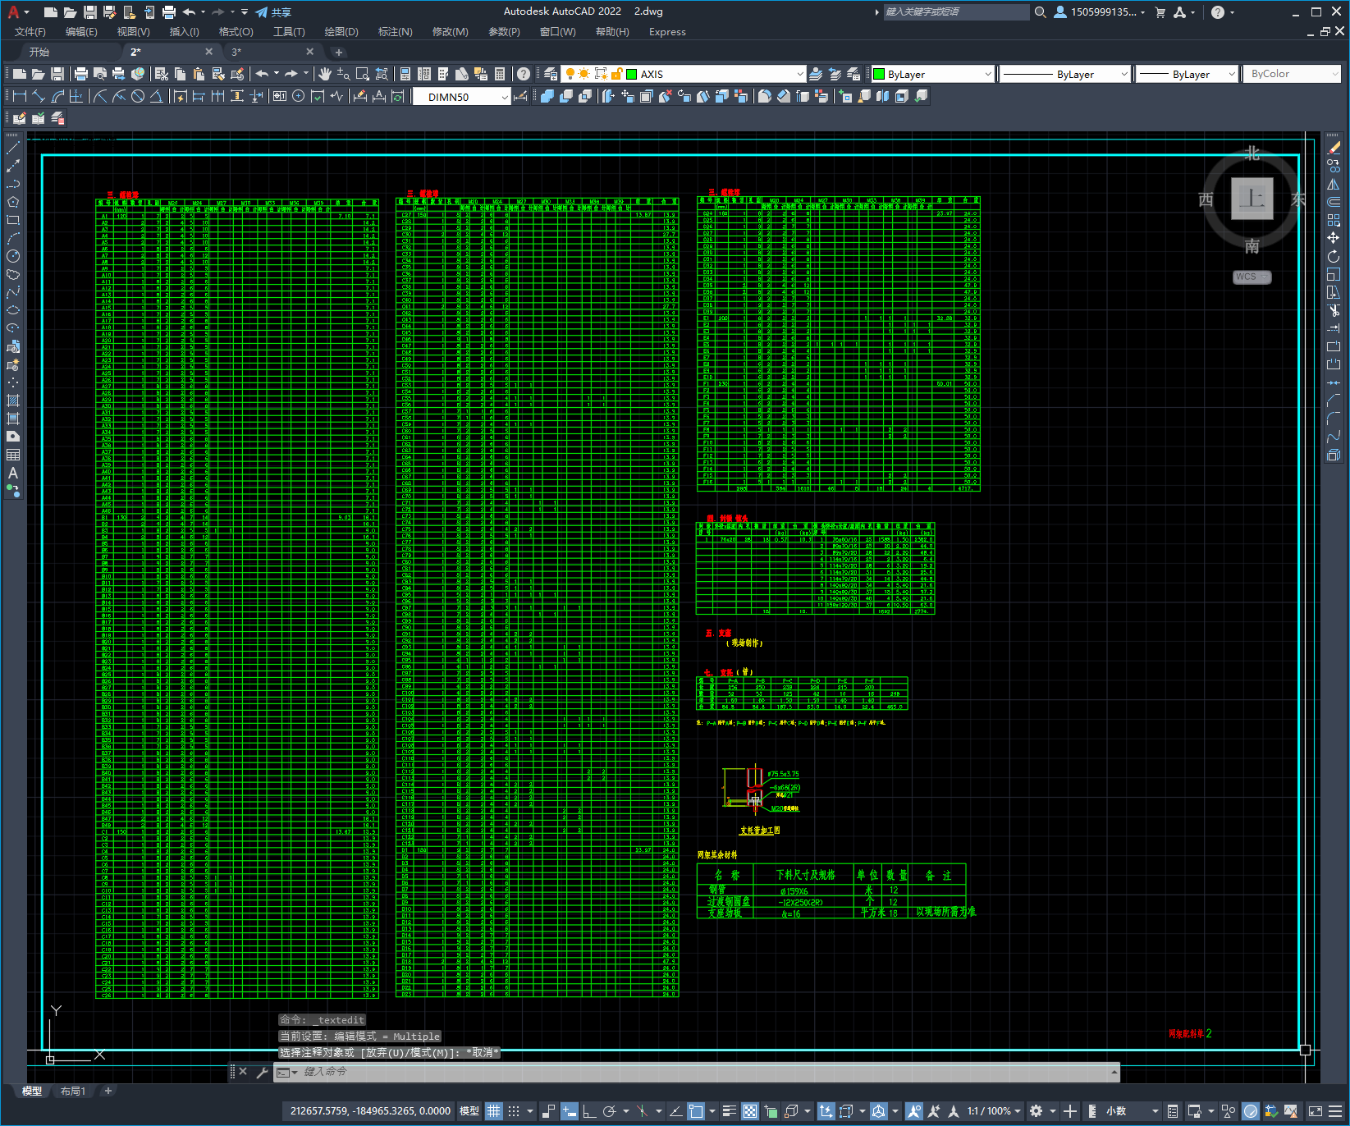The width and height of the screenshot is (1350, 1126).
Task: Select the Line tool in the draw toolbar
Action: pyautogui.click(x=13, y=149)
